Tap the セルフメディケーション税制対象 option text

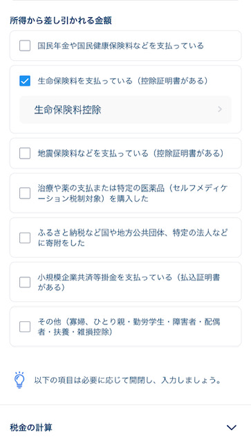point(133,193)
